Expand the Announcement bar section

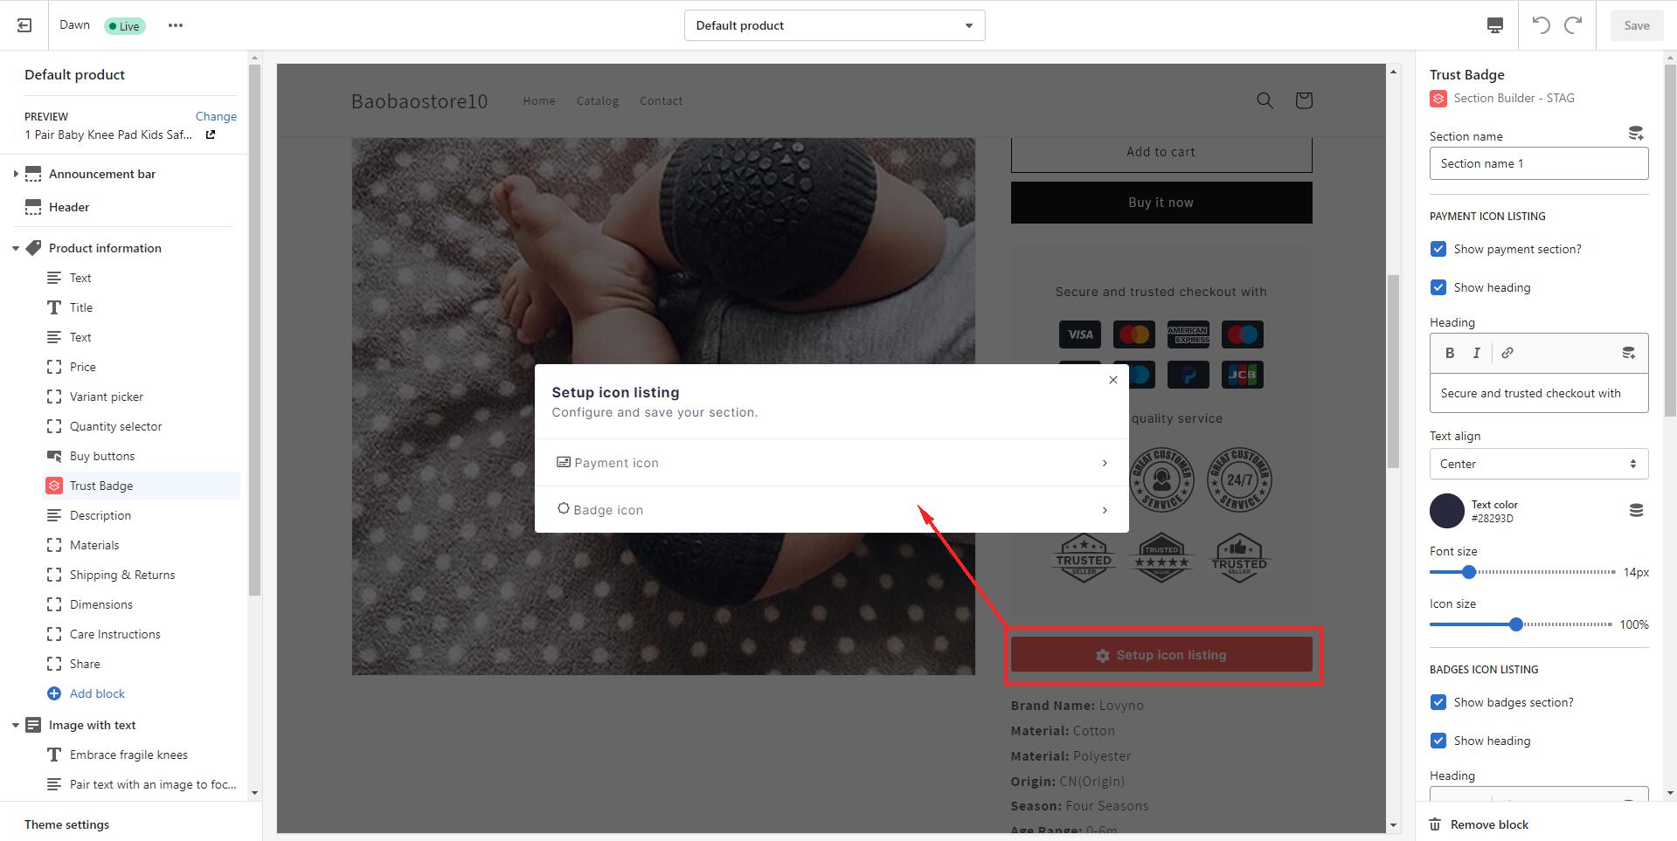point(16,174)
